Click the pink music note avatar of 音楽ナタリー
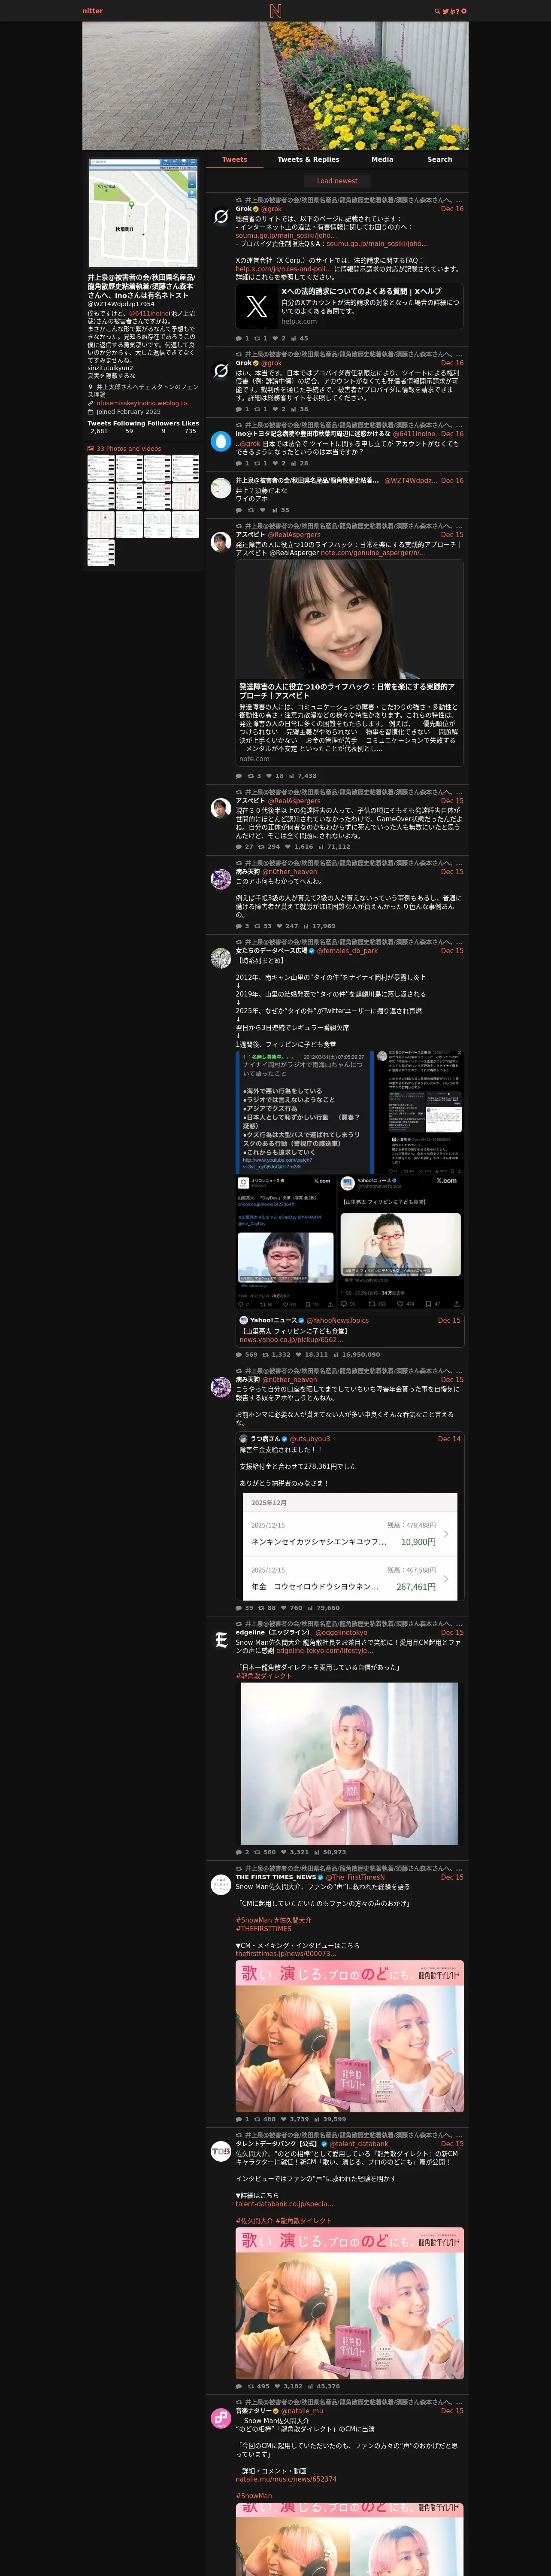This screenshot has height=2576, width=551. 221,2419
